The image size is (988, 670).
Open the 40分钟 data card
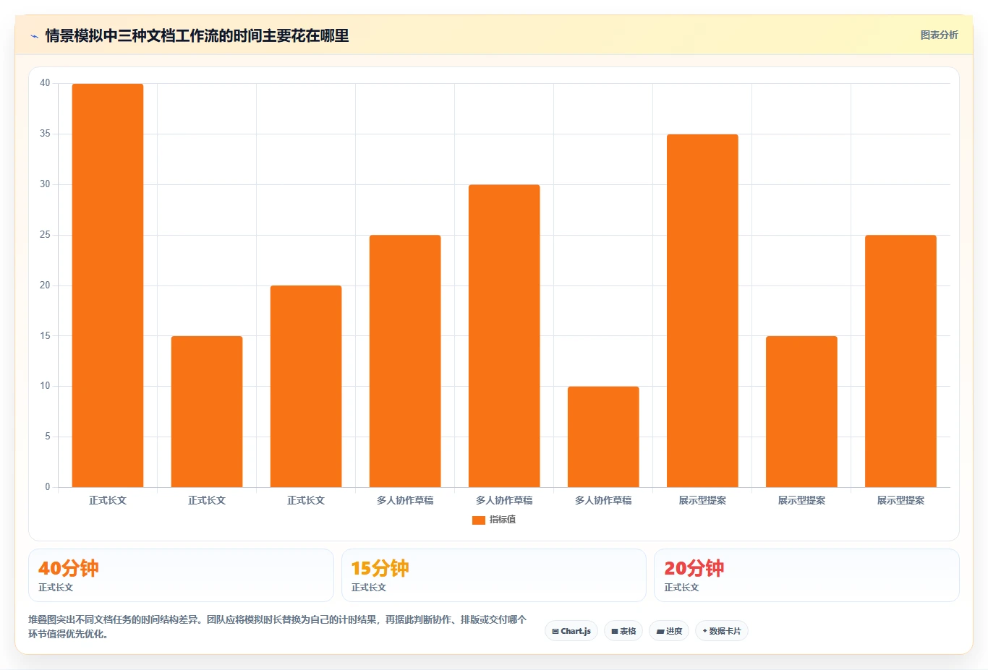tap(181, 575)
